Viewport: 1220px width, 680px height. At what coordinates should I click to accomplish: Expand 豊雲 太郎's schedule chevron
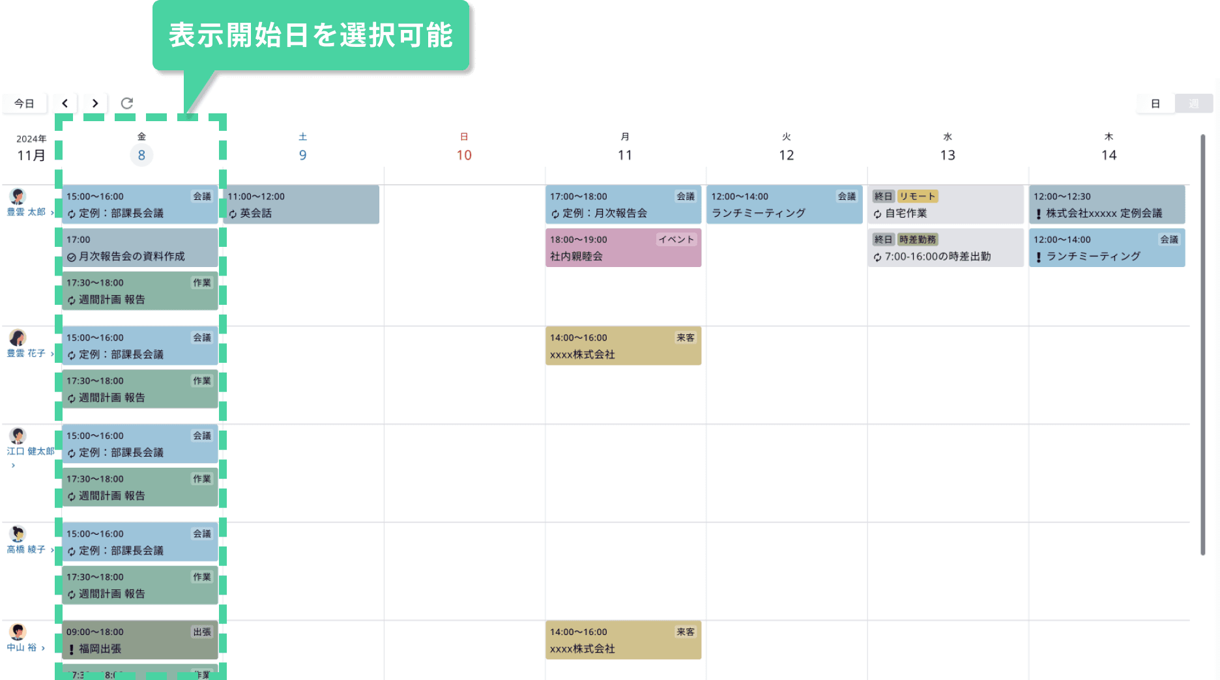coord(53,211)
